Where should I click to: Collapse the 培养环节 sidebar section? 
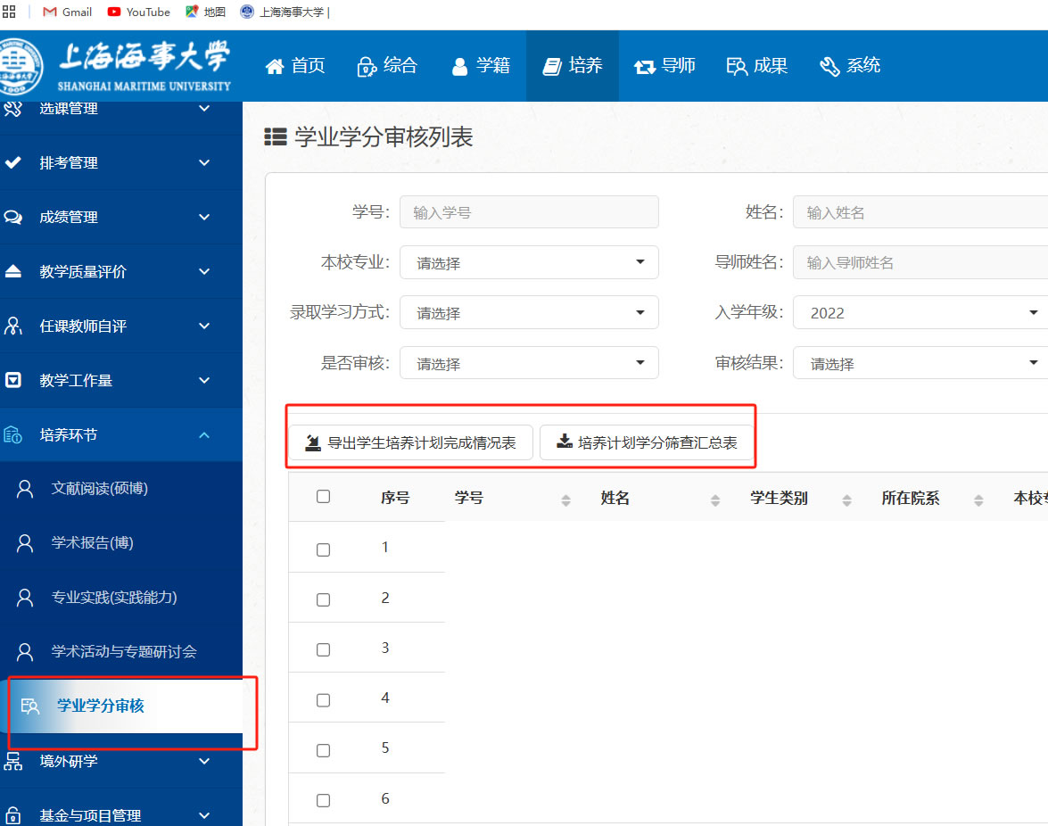(x=121, y=435)
